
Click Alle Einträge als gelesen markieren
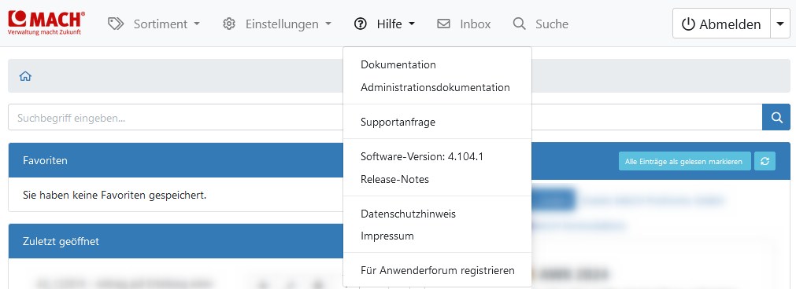684,162
